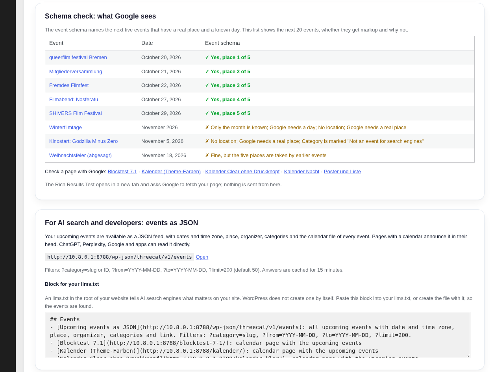
Task: Open the Mitgliederversammlung event link
Action: tap(76, 72)
